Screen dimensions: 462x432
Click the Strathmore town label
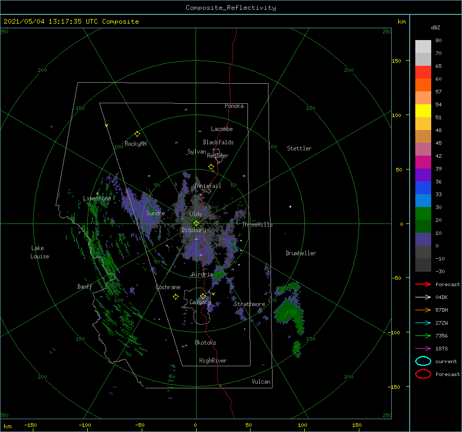point(249,304)
